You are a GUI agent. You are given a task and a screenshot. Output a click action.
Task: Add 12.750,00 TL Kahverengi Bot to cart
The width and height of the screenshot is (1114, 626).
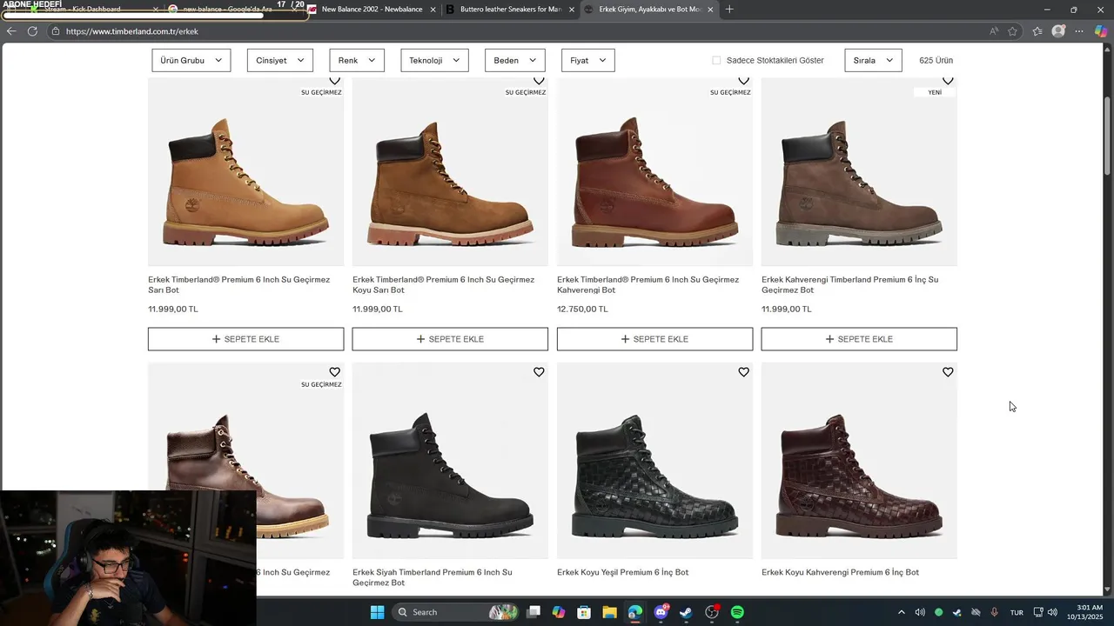click(654, 339)
